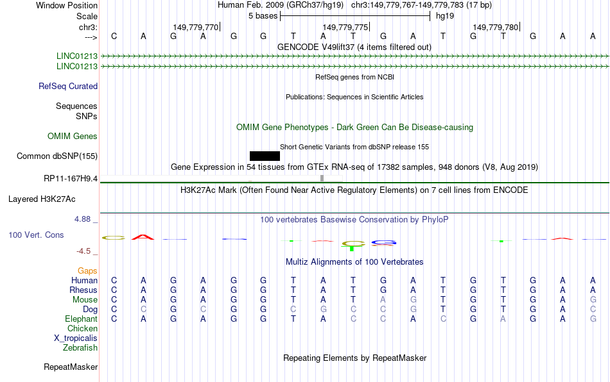Click the red A conservation logo
This screenshot has width=610, height=382.
click(143, 237)
